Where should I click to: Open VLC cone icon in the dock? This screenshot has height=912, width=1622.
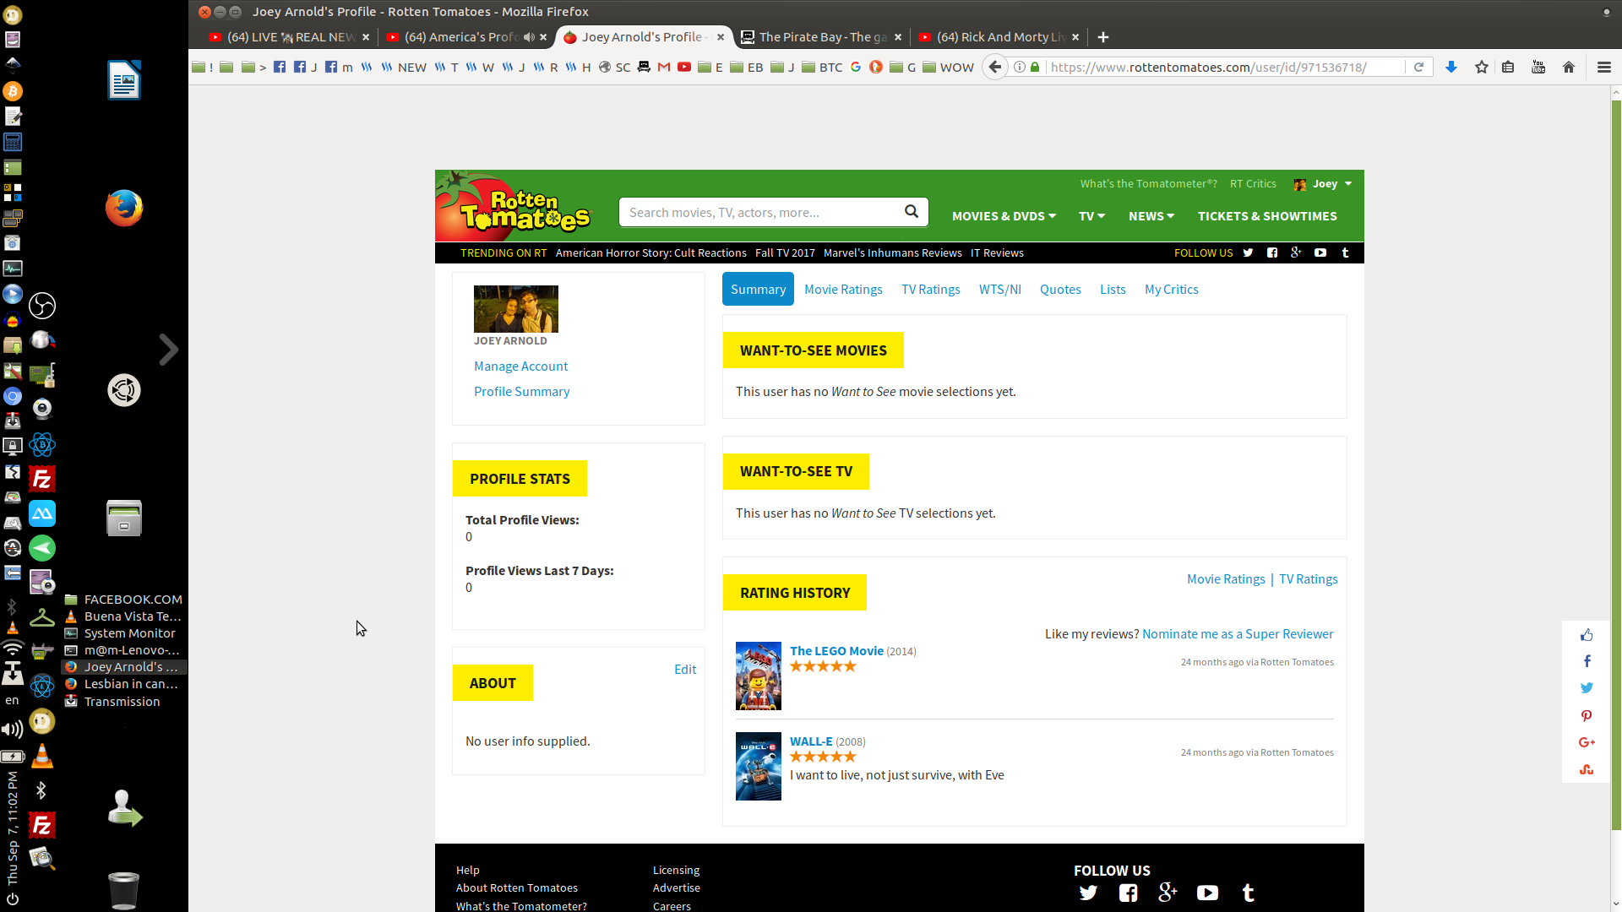(x=42, y=756)
